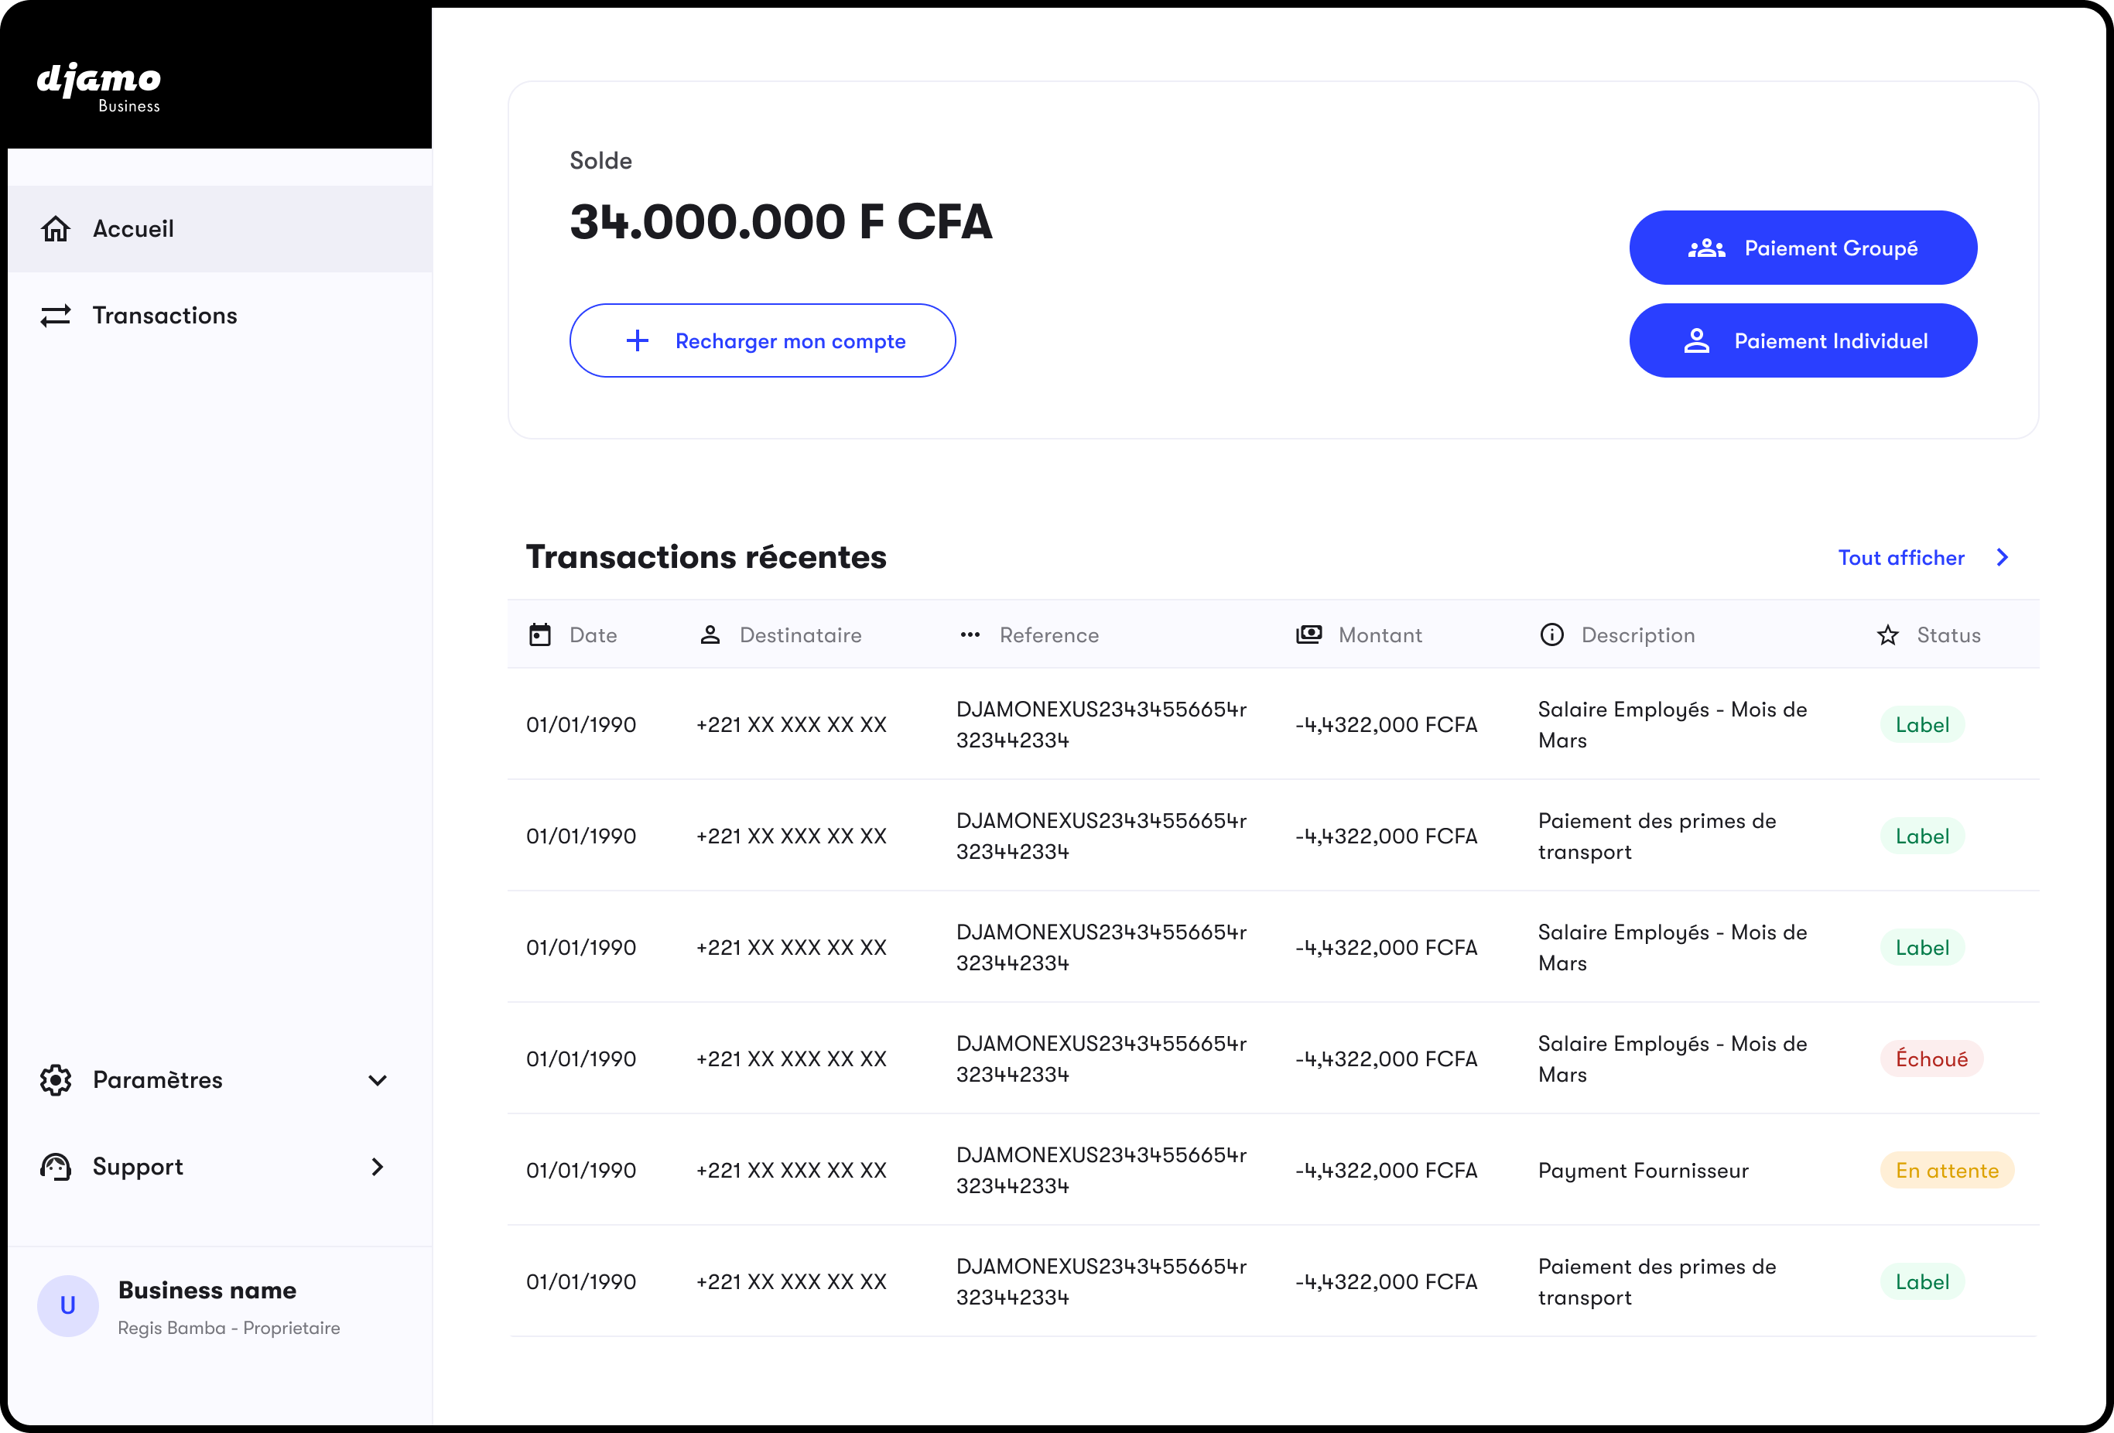
Task: Click the calendar icon in Date header
Action: click(540, 635)
